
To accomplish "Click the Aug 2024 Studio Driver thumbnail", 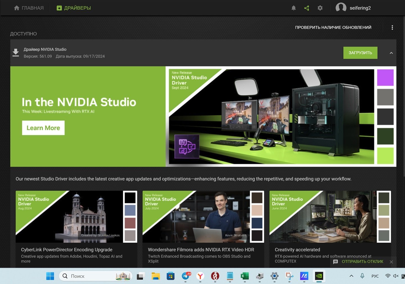I will [x=76, y=217].
